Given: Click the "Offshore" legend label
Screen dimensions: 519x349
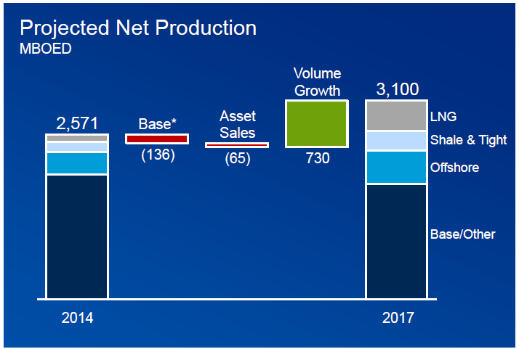Looking at the screenshot, I should [454, 168].
